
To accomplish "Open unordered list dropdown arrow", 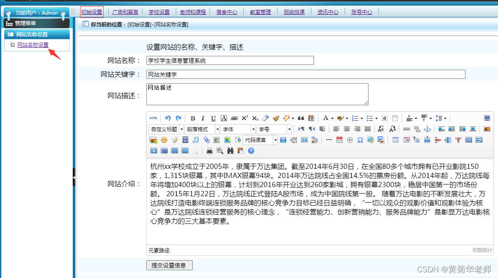I will click(376, 119).
